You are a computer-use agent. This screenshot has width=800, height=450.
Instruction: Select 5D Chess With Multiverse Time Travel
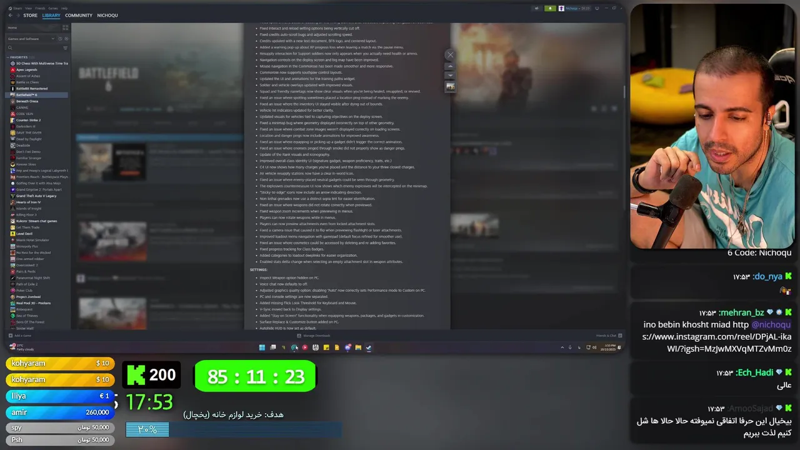pyautogui.click(x=39, y=63)
